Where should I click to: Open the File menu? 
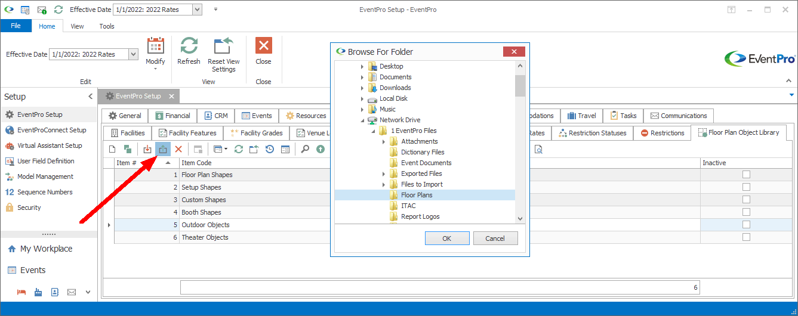pyautogui.click(x=16, y=26)
